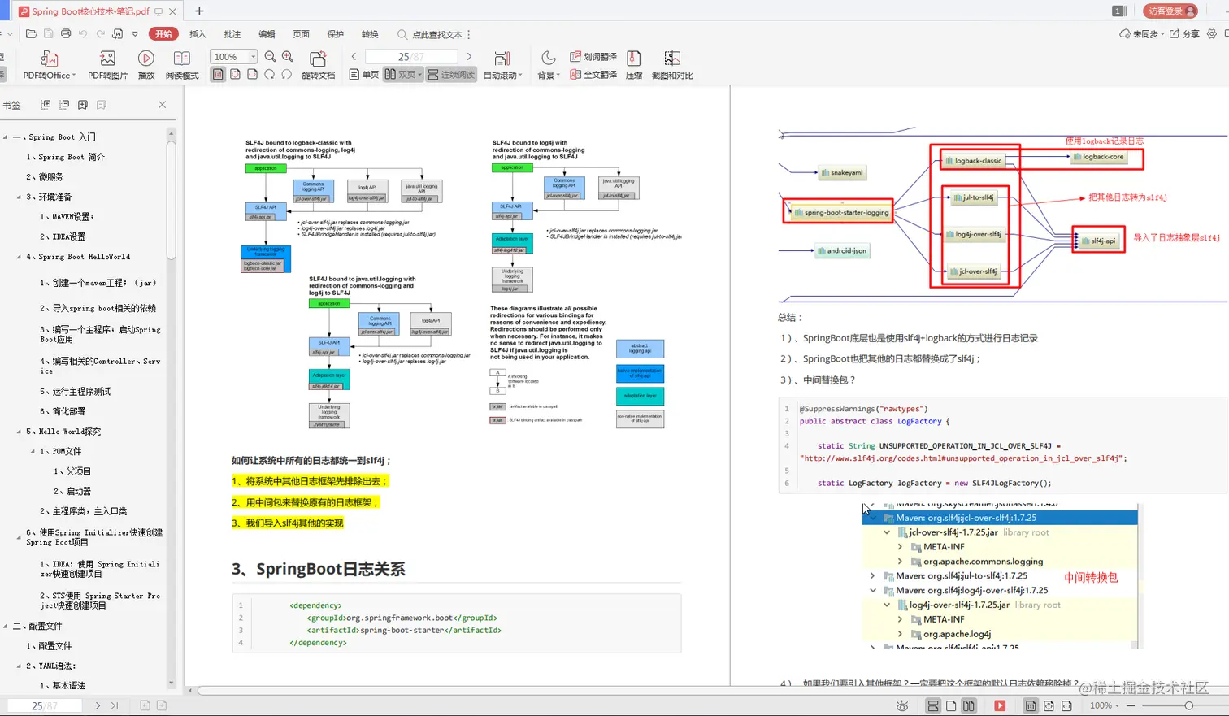This screenshot has height=716, width=1229.
Task: Click the eye-care mode icon in status bar
Action: point(901,705)
